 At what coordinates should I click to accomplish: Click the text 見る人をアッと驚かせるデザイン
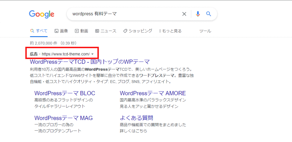tap(149, 106)
